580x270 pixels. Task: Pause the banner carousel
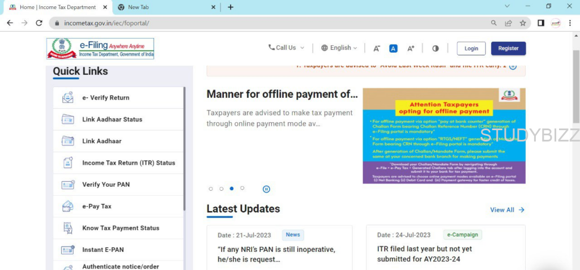[266, 189]
